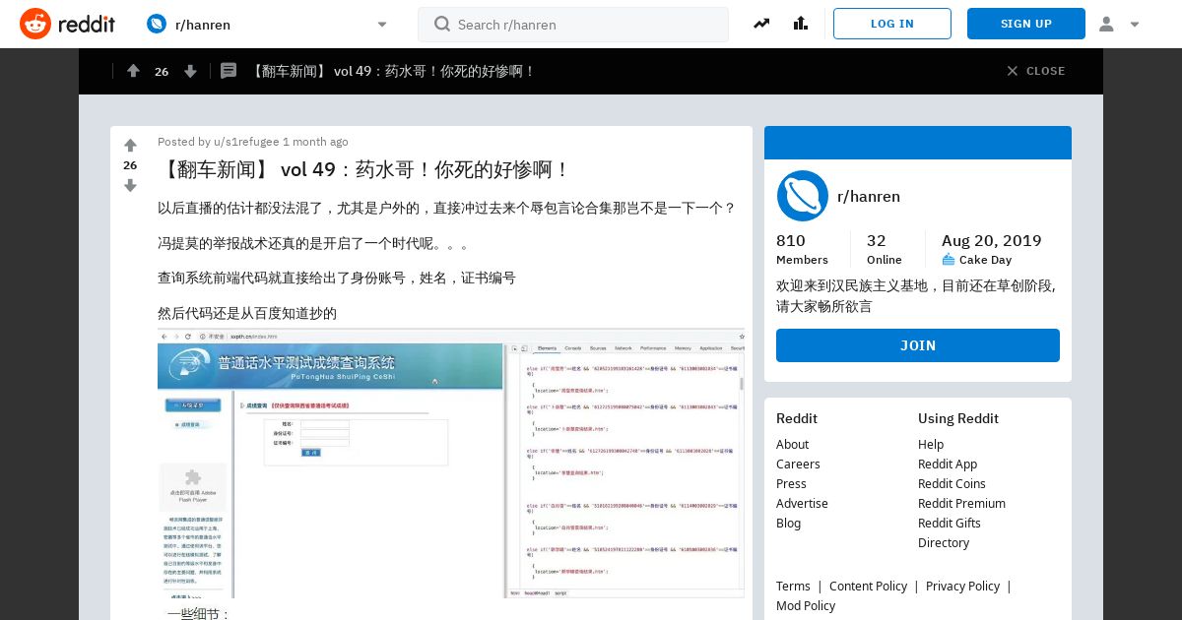
Task: Open the Blog link
Action: click(788, 523)
